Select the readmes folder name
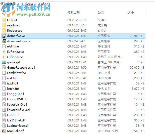Viewport: 155px width, 134px height. pyautogui.click(x=13, y=25)
